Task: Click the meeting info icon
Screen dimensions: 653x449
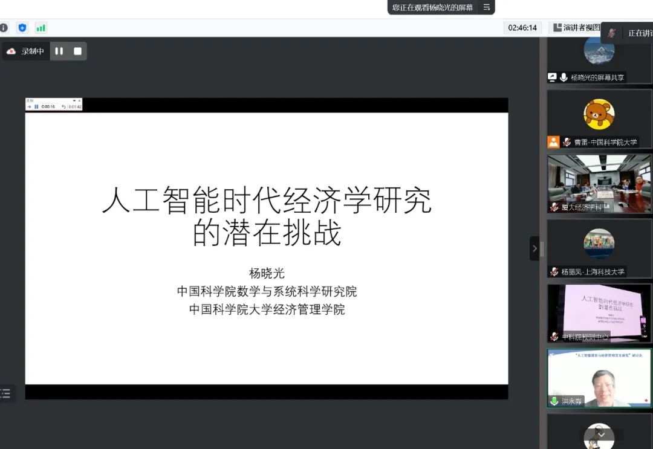Action: click(x=4, y=28)
